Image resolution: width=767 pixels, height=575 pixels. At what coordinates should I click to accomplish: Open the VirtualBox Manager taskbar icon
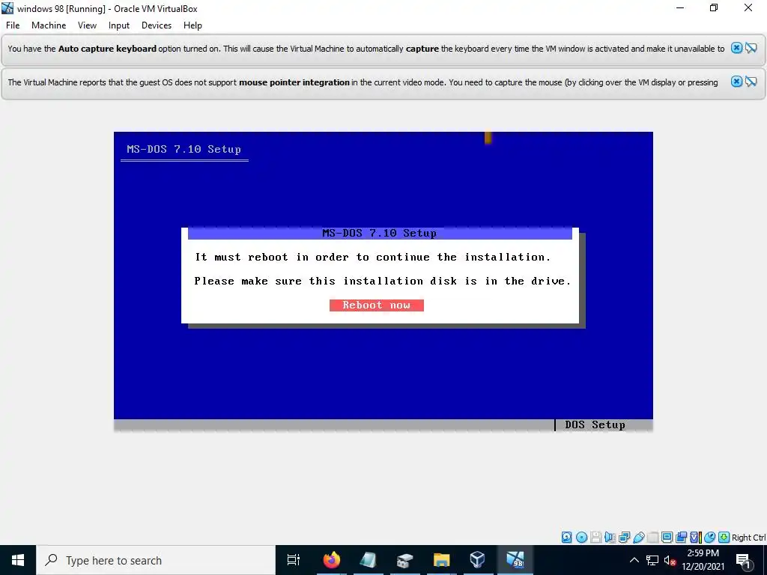477,560
